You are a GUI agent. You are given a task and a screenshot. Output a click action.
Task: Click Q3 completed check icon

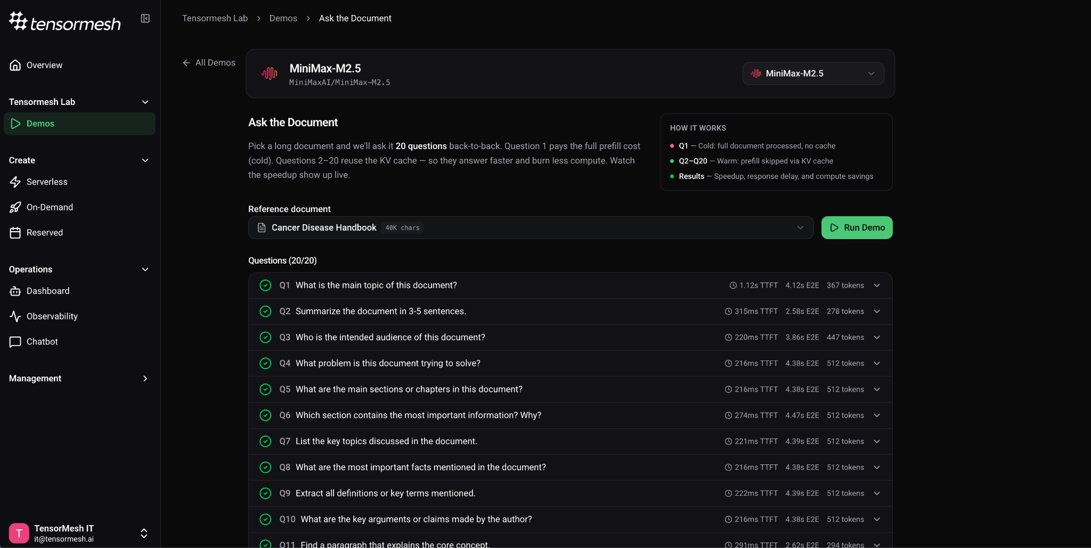tap(265, 338)
